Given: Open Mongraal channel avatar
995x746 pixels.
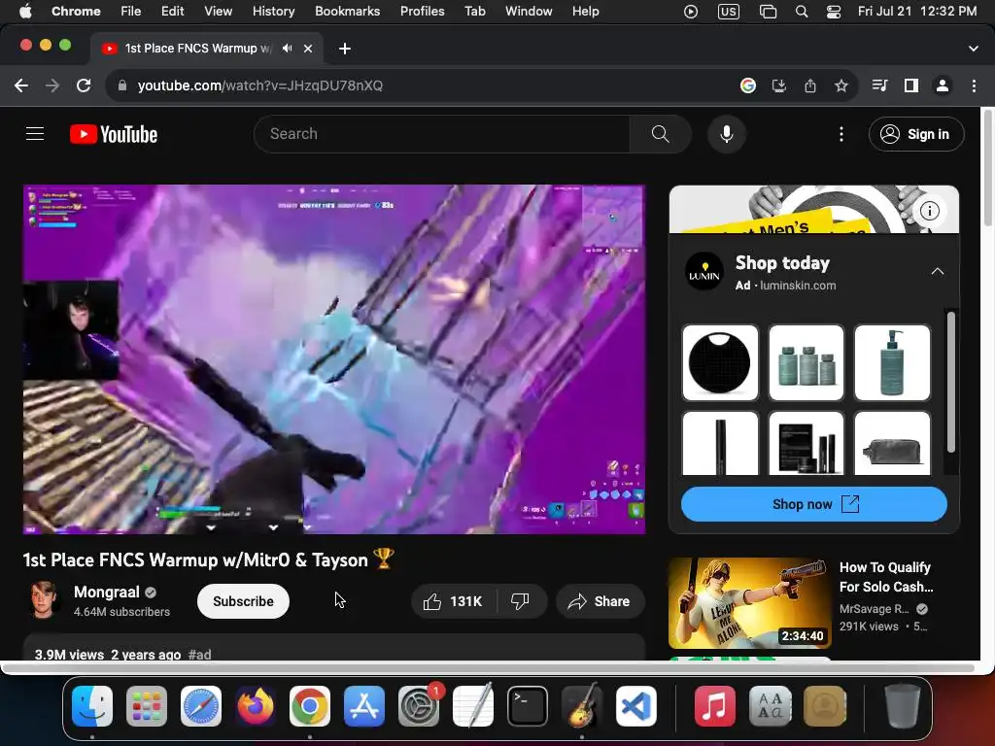Looking at the screenshot, I should [43, 599].
